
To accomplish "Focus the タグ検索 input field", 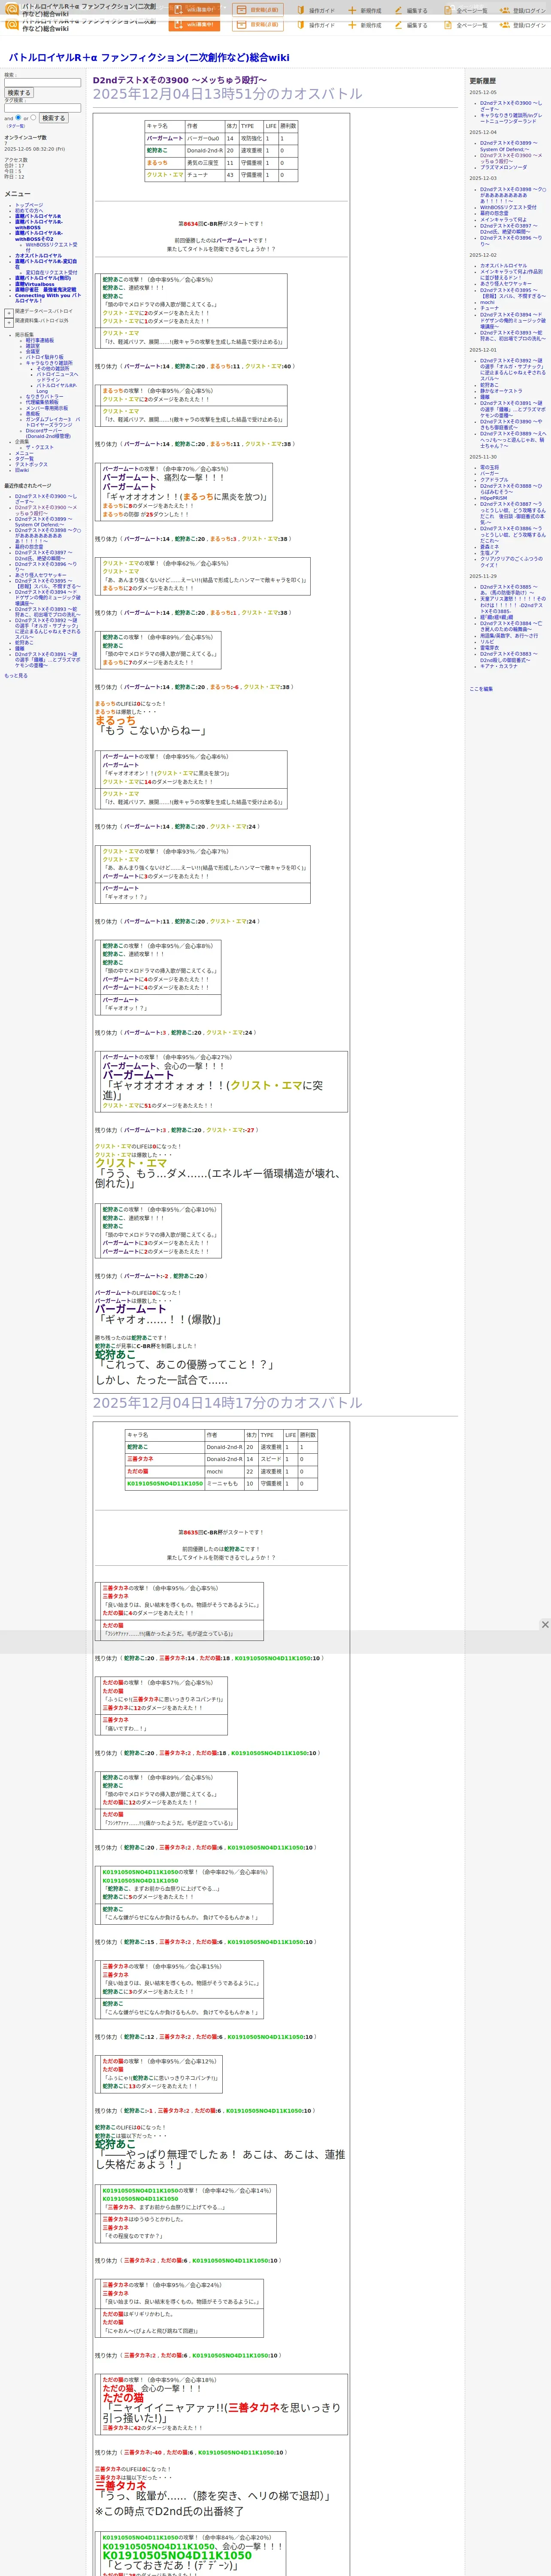I will click(42, 108).
